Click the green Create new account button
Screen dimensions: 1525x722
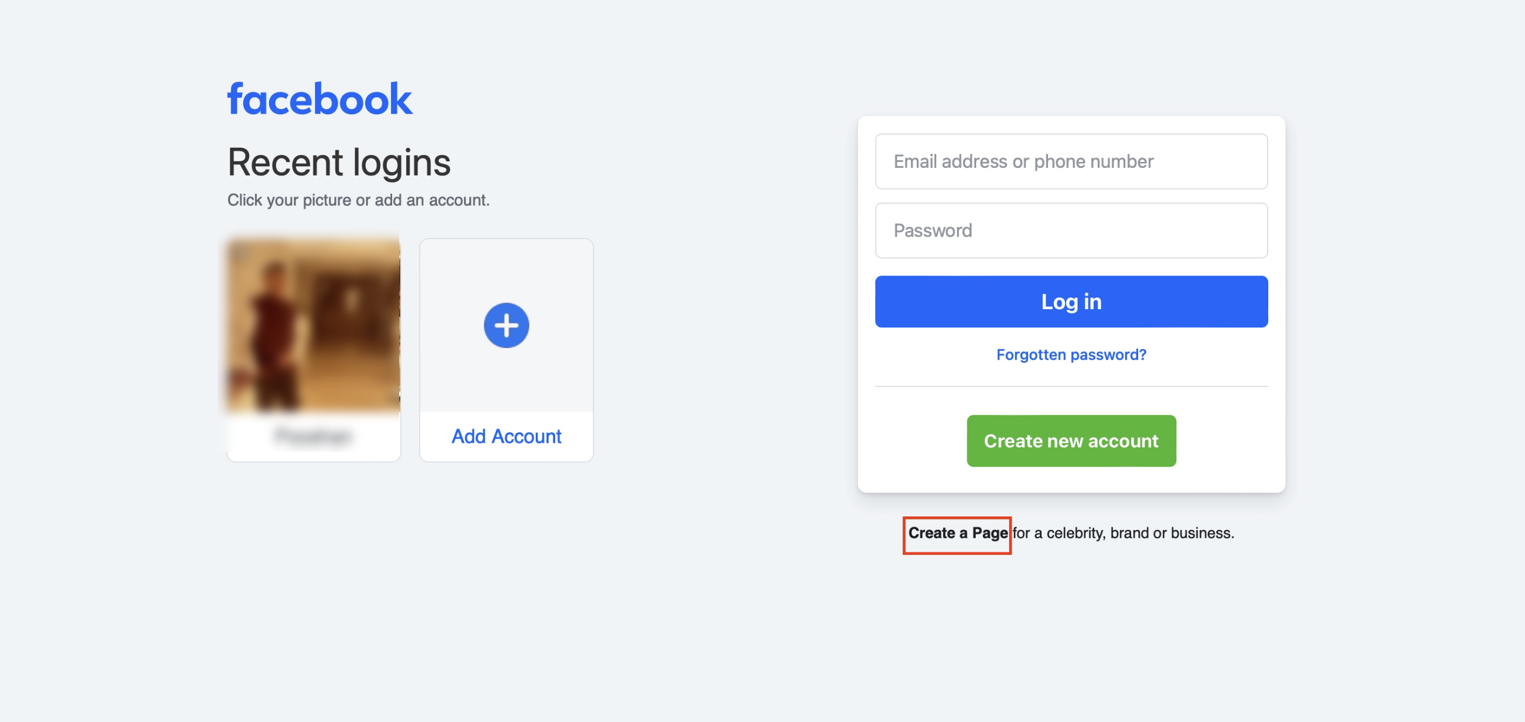click(1071, 441)
